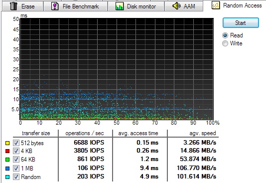Start the random access test
The width and height of the screenshot is (266, 183).
coord(241,23)
